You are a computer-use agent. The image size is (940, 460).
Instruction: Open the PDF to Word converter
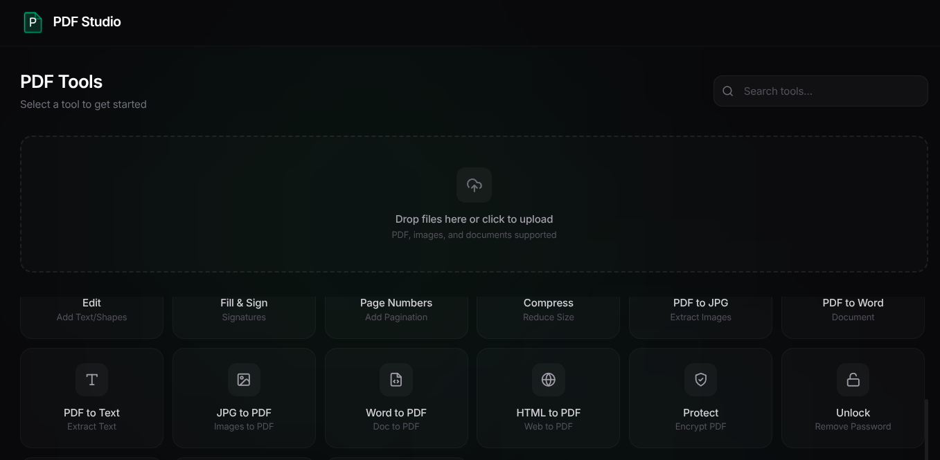[853, 309]
